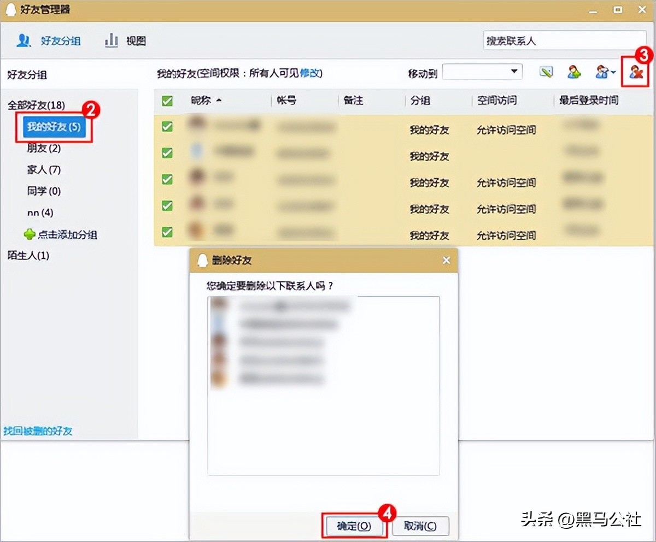Click the add friend icon

[573, 72]
